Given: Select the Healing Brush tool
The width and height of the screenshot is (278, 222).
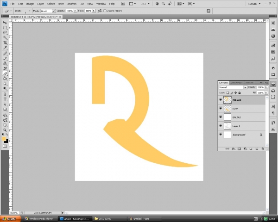Looking at the screenshot, I should click(5, 54).
